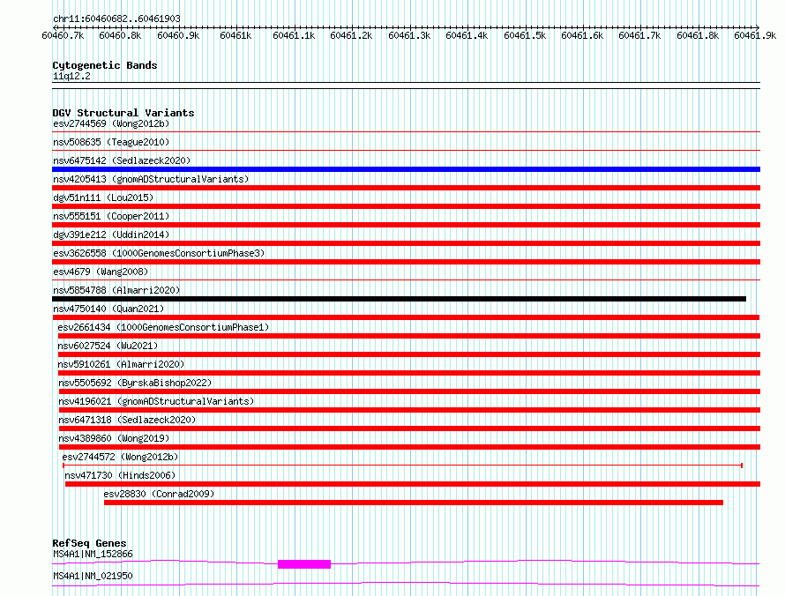Viewport: 785px width, 596px height.
Task: Click the red dgv51n111 Lou2015 bar
Action: (406, 206)
